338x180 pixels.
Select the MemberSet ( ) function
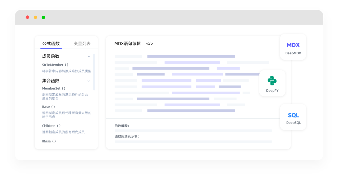tap(54, 88)
